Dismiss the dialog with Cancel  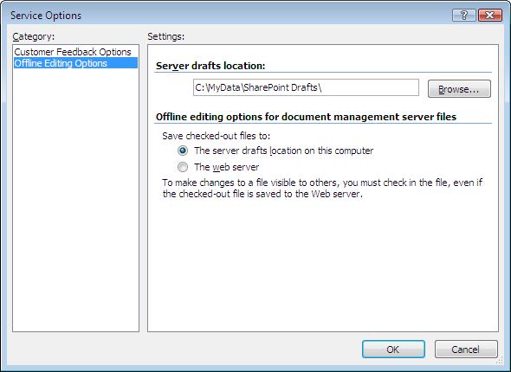[466, 350]
